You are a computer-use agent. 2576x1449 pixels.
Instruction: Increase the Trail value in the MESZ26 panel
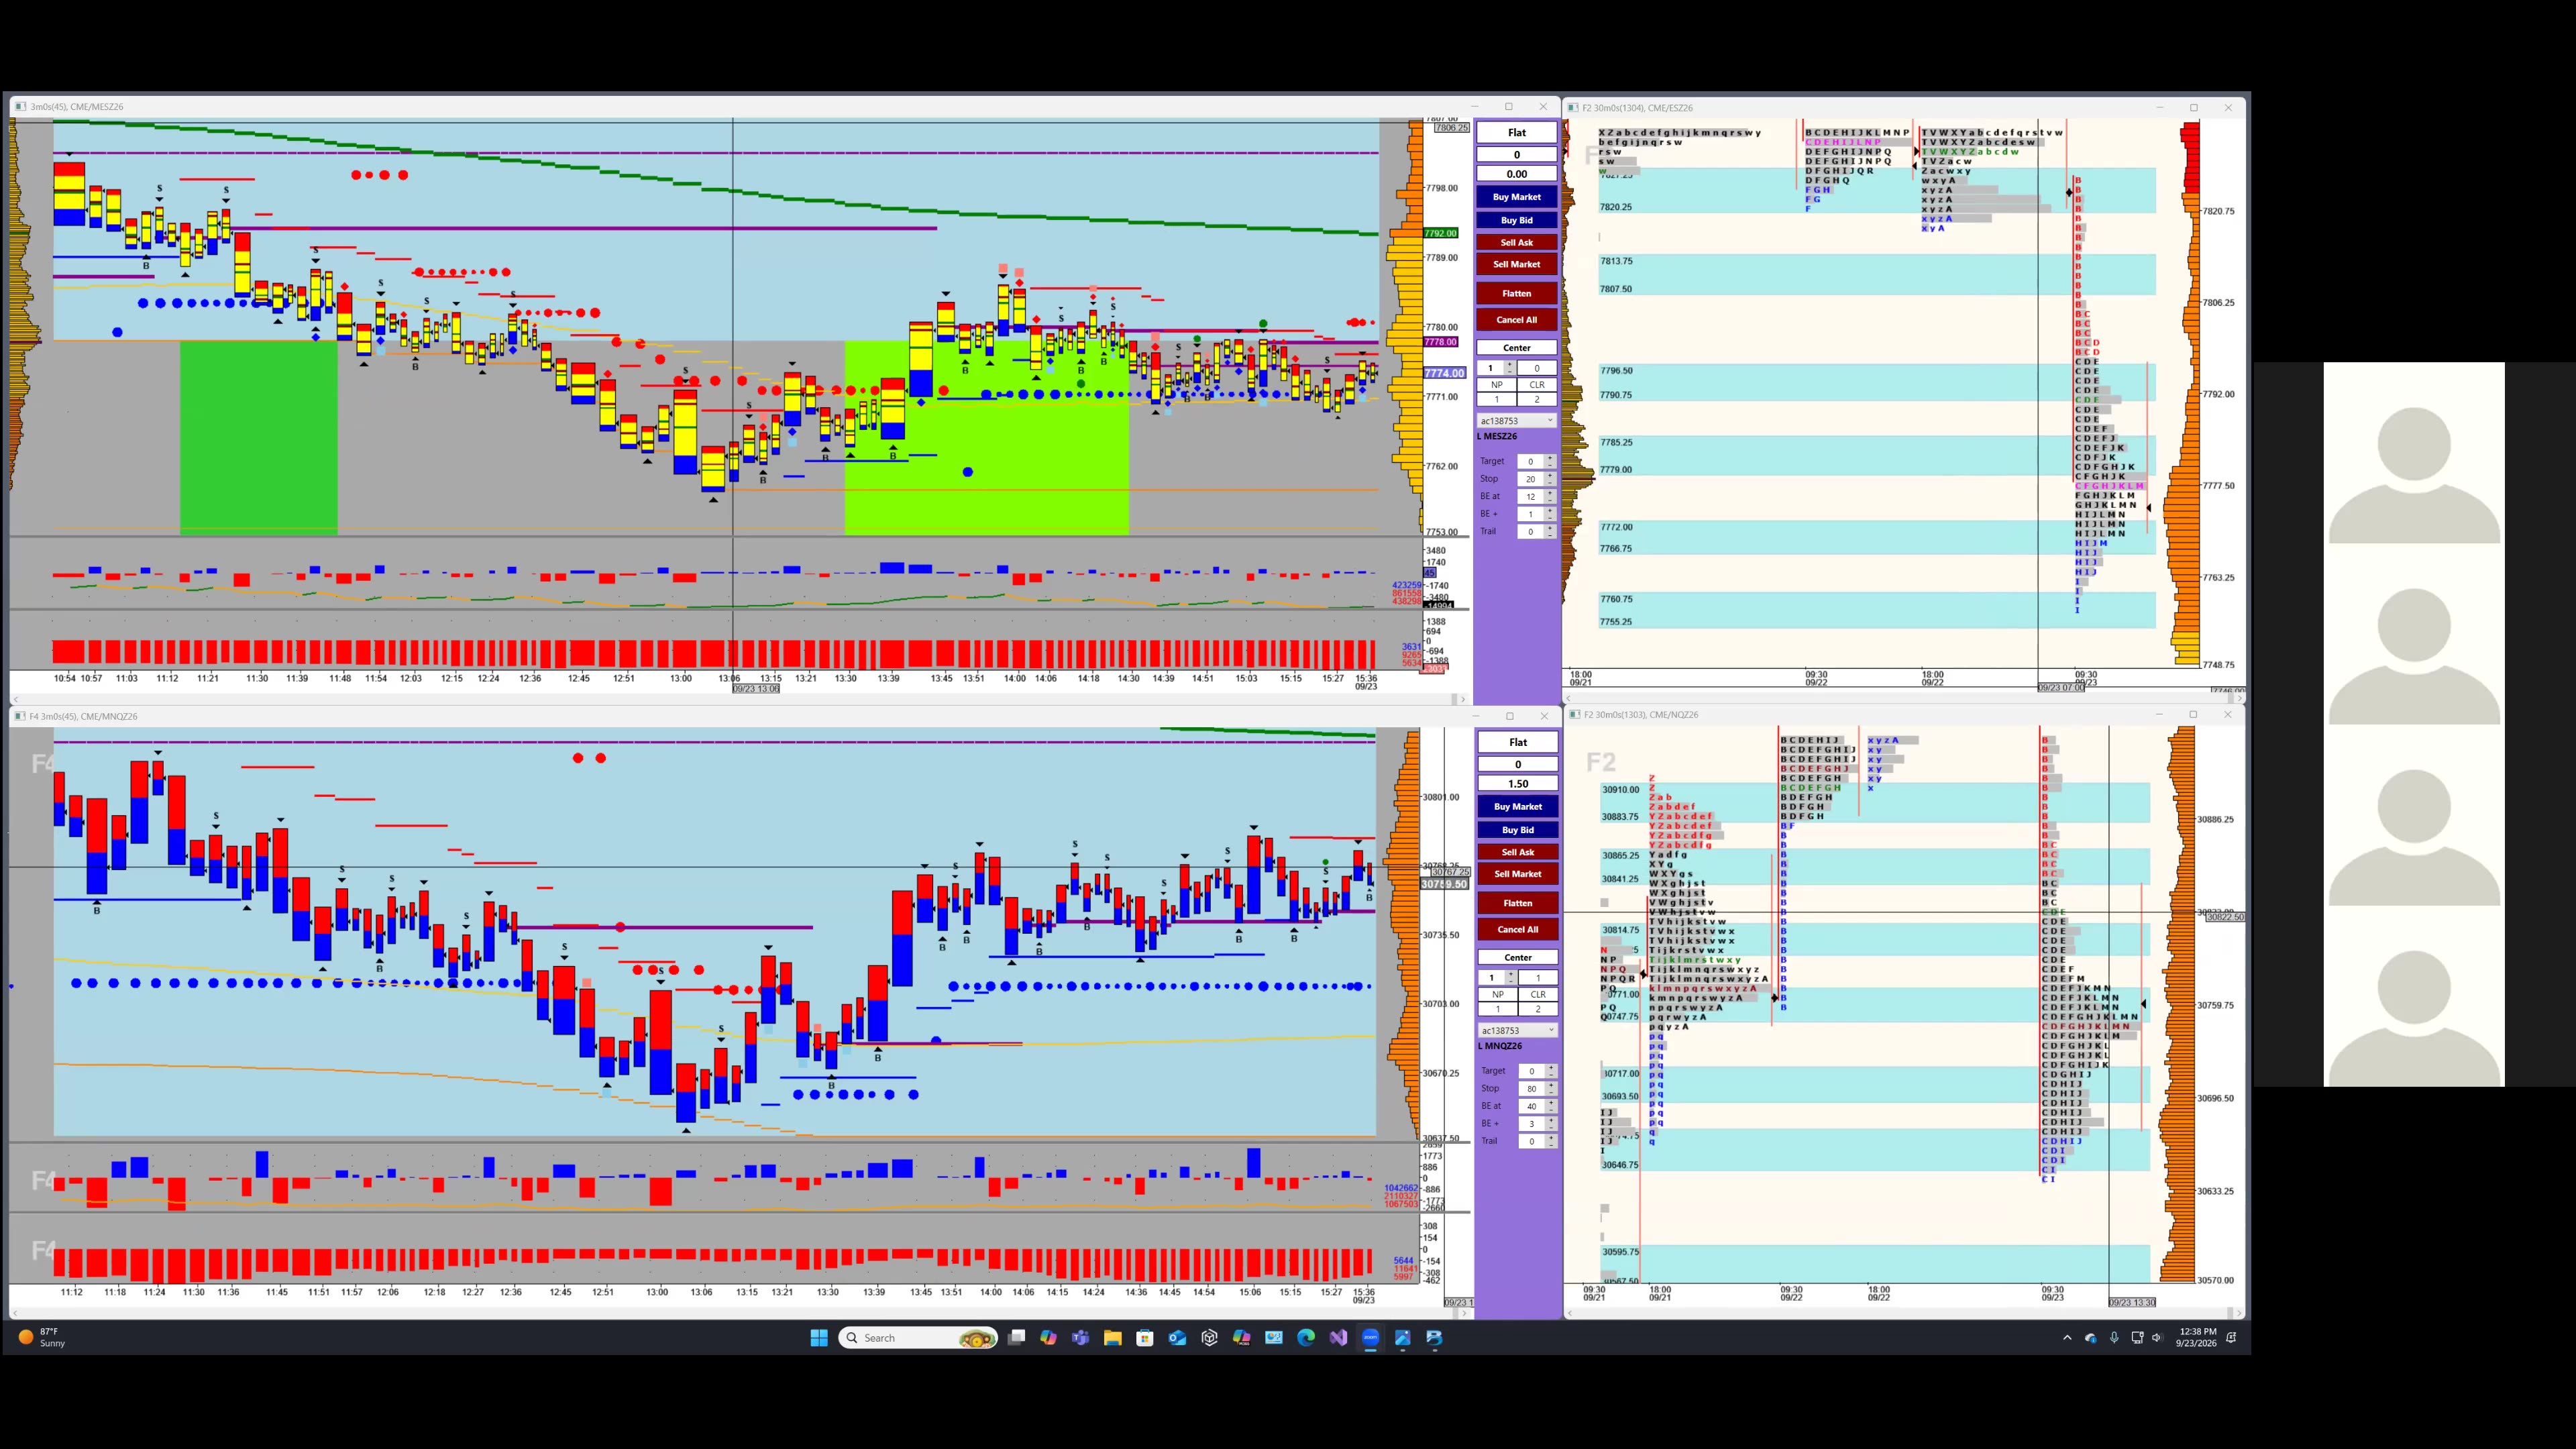pos(1550,528)
